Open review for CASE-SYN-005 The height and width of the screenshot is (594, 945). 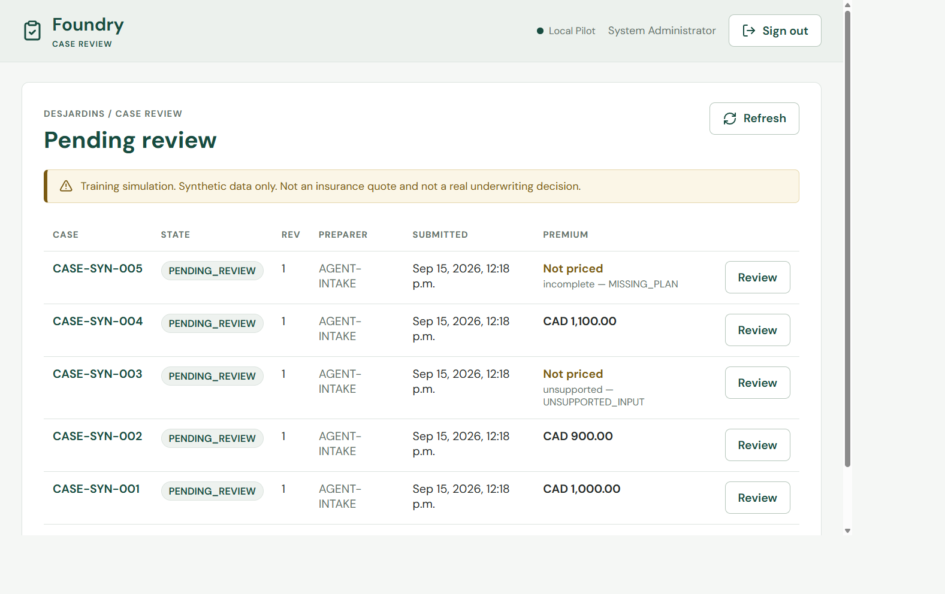pos(757,277)
